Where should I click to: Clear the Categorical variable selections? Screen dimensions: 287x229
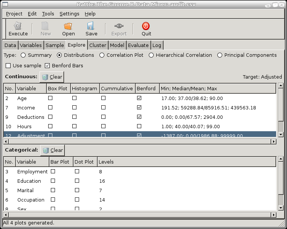[52, 150]
